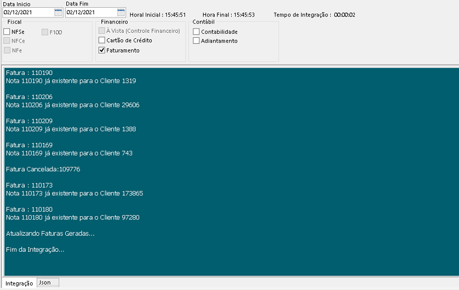Click the Fiscal group label
459x290 pixels.
[14, 22]
